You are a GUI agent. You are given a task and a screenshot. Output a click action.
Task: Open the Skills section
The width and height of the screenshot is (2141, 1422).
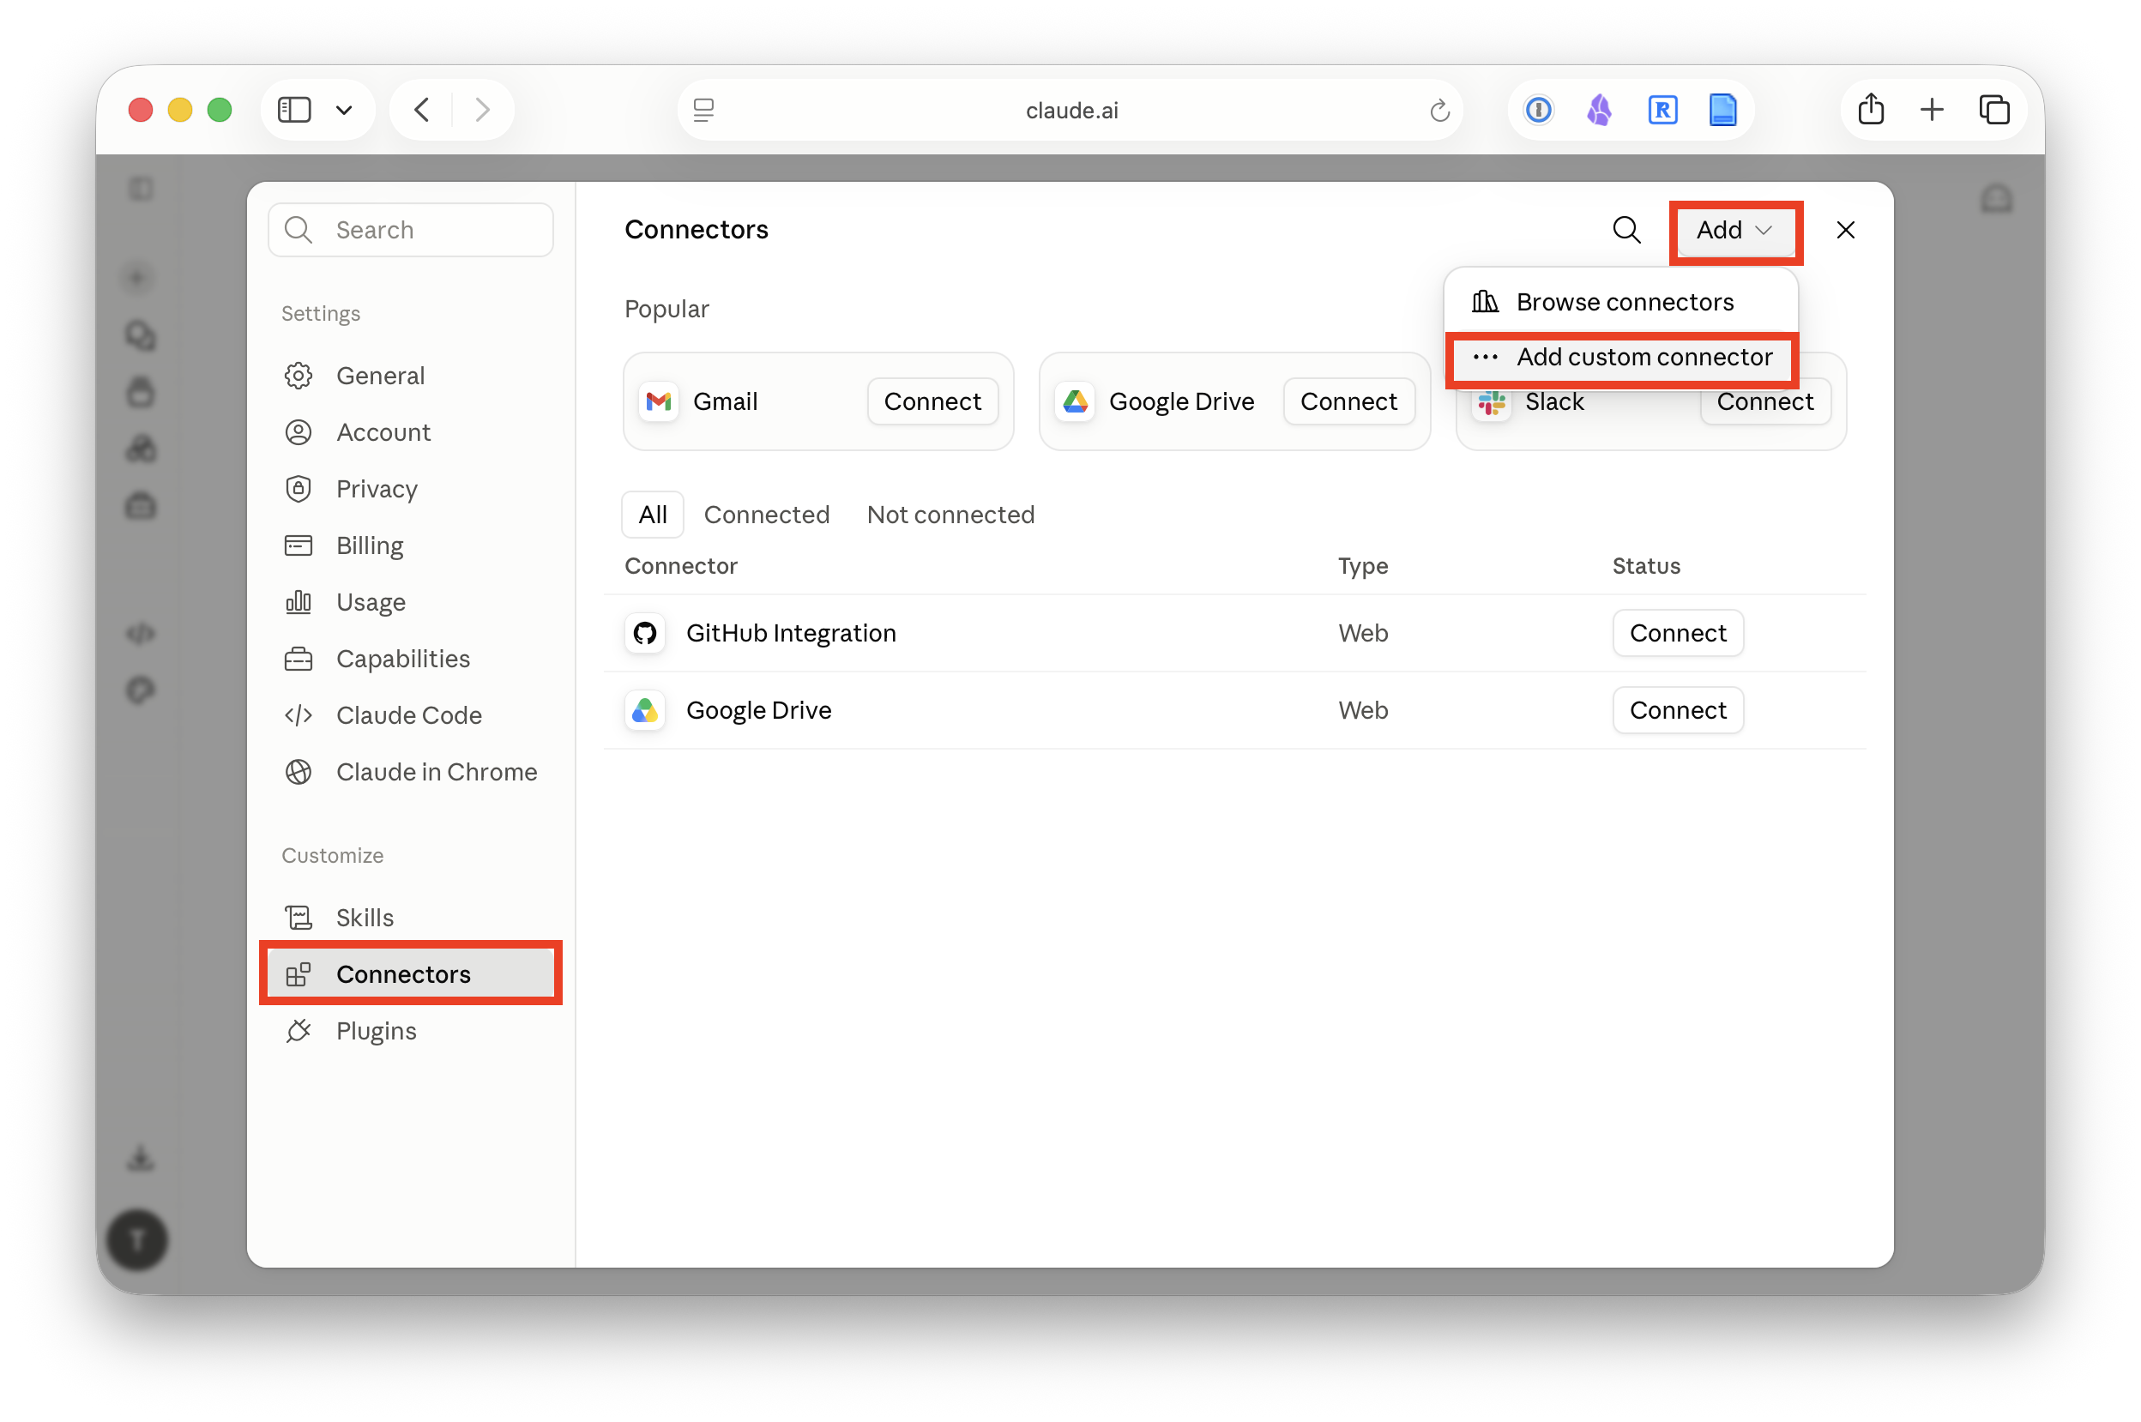point(411,918)
